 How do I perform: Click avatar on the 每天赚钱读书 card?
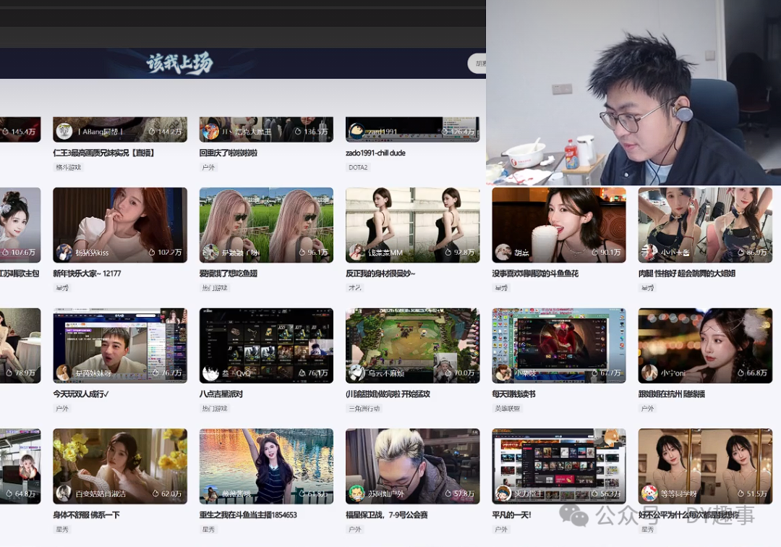pyautogui.click(x=503, y=373)
